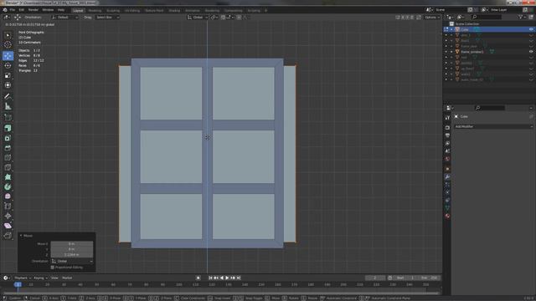536x301 pixels.
Task: Open the World properties tab icon
Action: tap(447, 159)
